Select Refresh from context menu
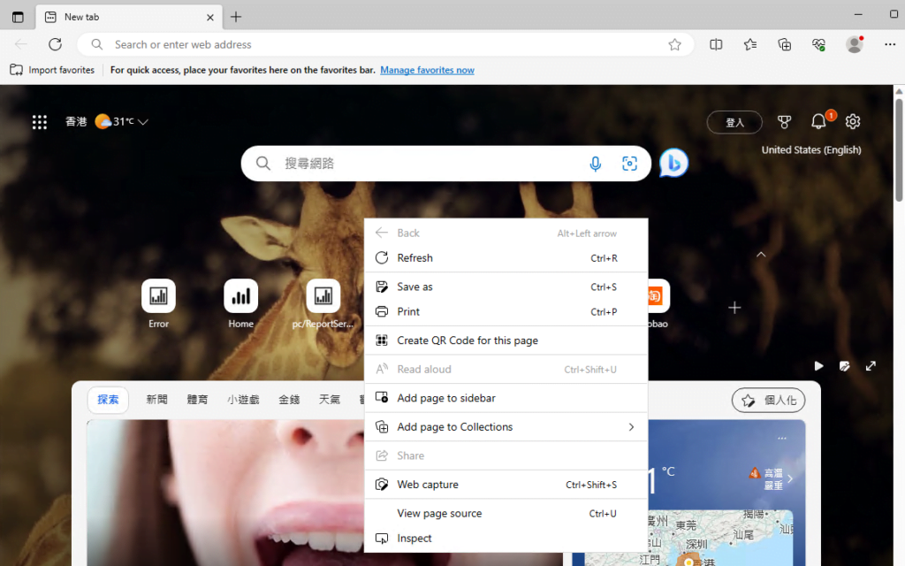The height and width of the screenshot is (566, 905). point(506,258)
